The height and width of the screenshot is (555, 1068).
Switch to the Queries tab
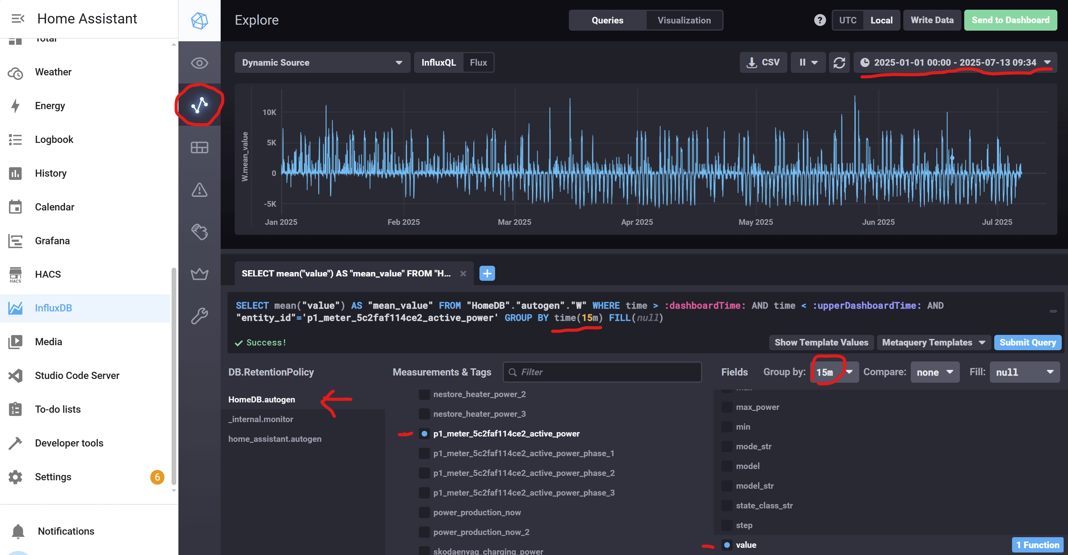(607, 20)
